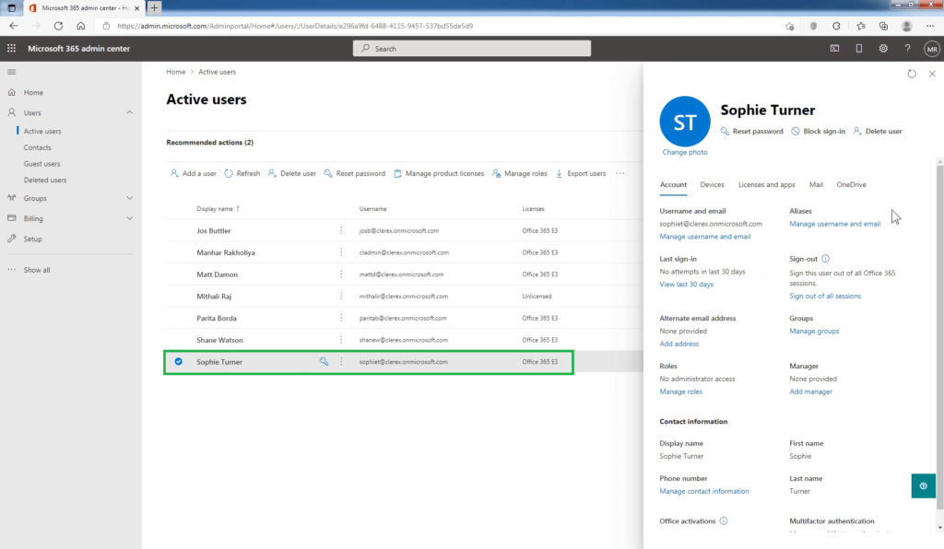944x549 pixels.
Task: Sort by Display name column header
Action: point(218,209)
